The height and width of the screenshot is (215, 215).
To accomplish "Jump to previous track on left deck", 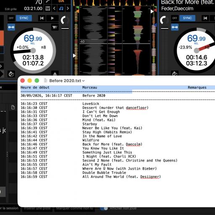I will point(42,18).
